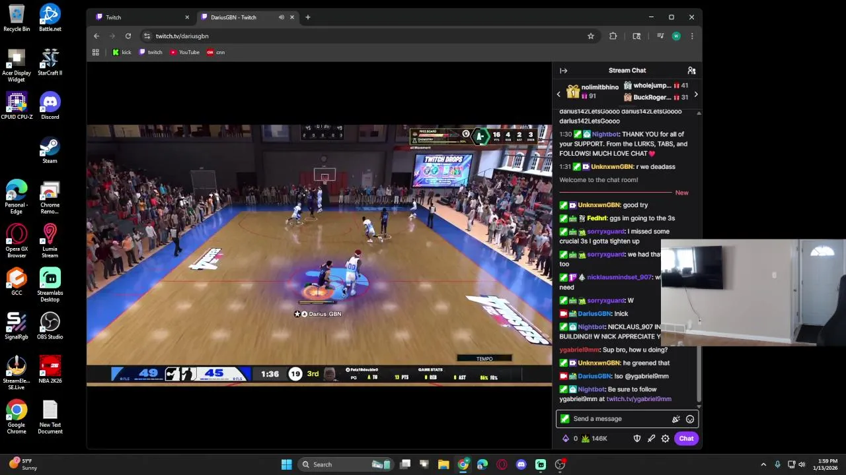Open Chrome three-dot menu
This screenshot has height=475, width=846.
[x=692, y=36]
